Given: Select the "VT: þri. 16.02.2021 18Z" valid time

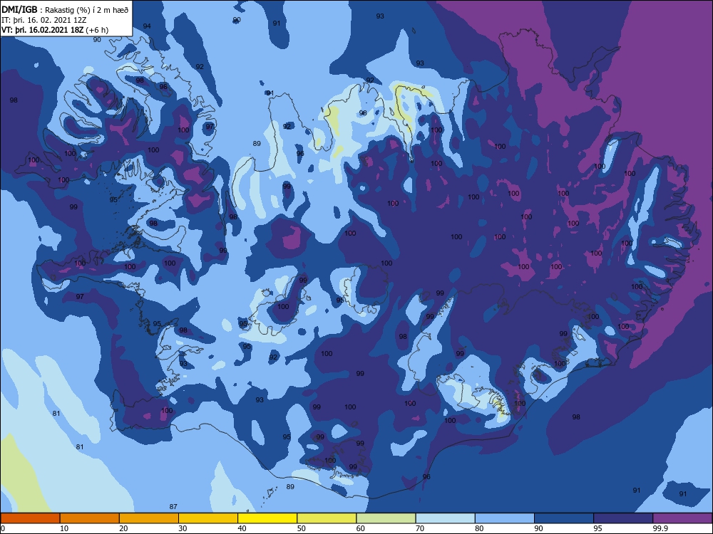Looking at the screenshot, I should pyautogui.click(x=42, y=30).
